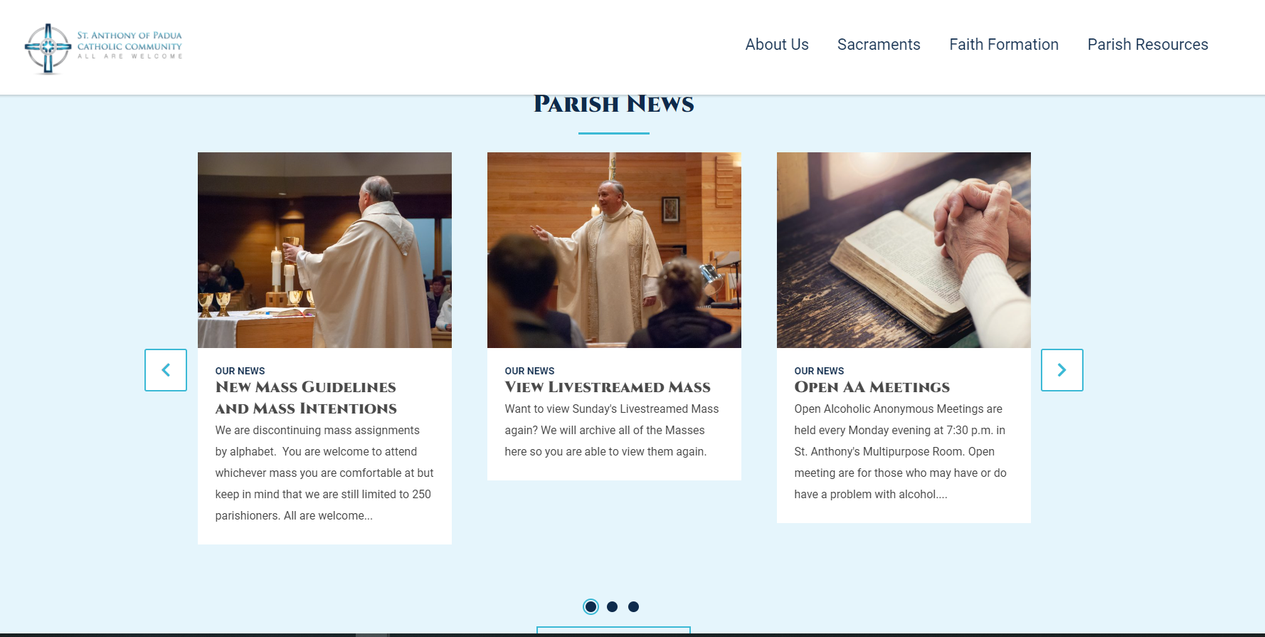Click the outlined button below carousel dots

click(613, 631)
